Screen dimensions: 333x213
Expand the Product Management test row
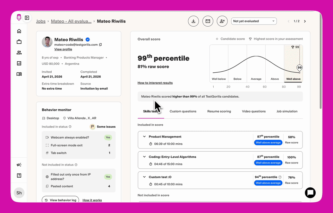pos(220,140)
